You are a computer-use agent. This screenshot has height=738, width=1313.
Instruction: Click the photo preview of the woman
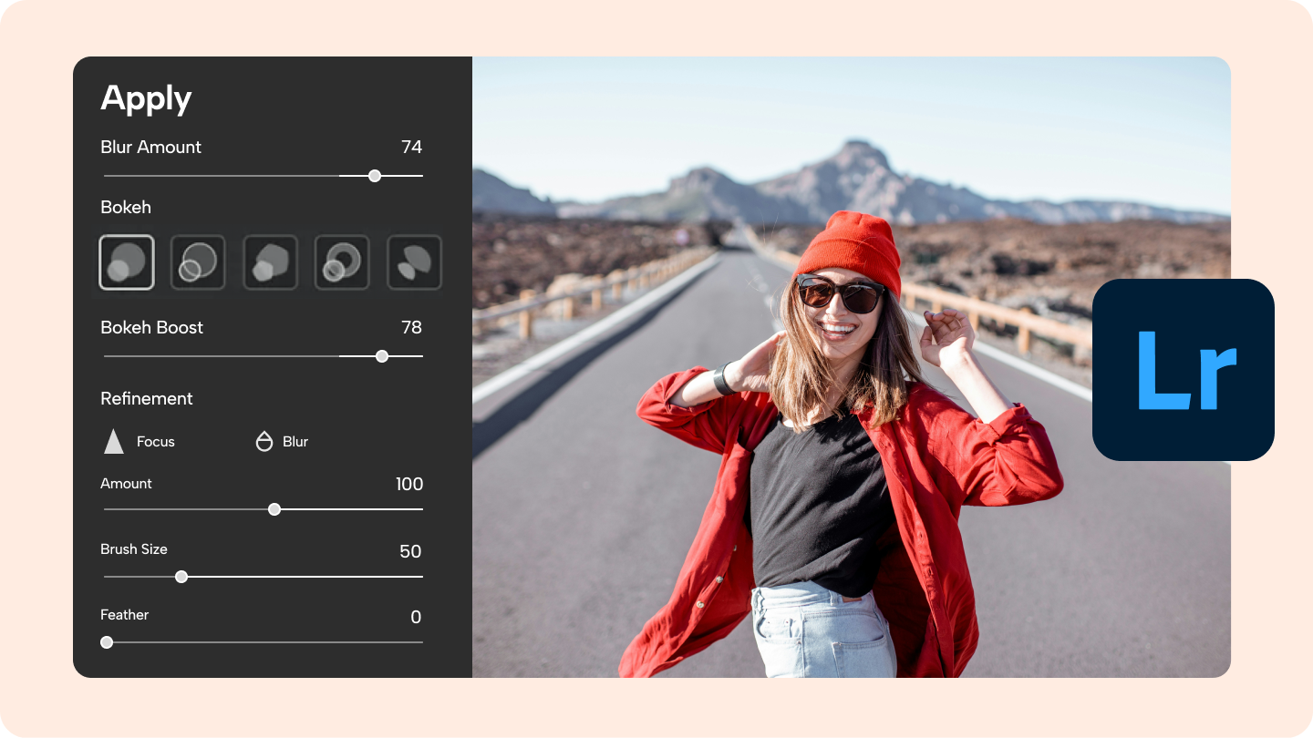[821, 364]
